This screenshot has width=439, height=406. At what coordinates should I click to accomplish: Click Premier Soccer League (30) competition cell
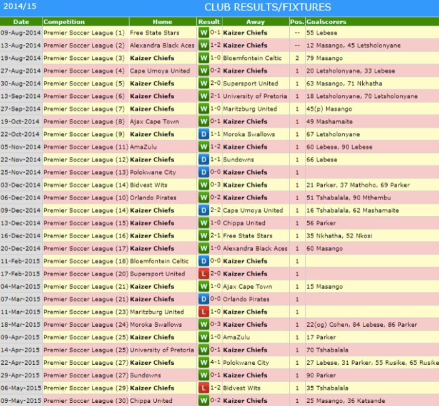pos(86,400)
